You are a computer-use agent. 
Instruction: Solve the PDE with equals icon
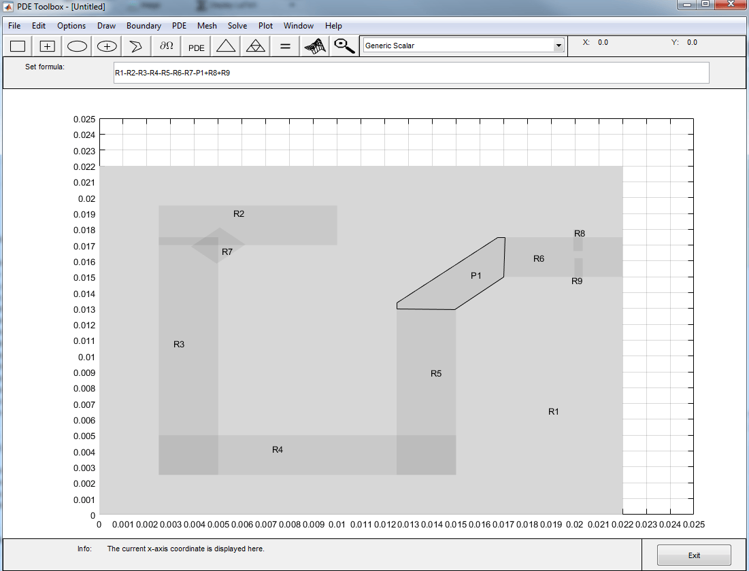click(x=285, y=46)
